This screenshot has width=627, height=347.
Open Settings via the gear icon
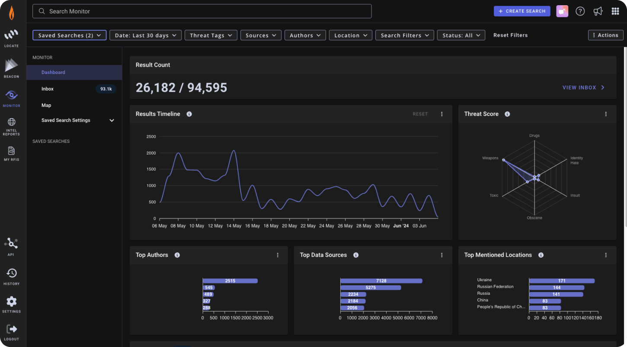pos(11,302)
